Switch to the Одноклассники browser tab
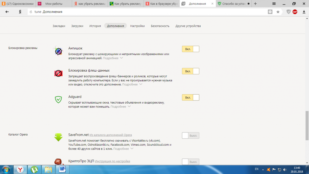 [x=18, y=4]
